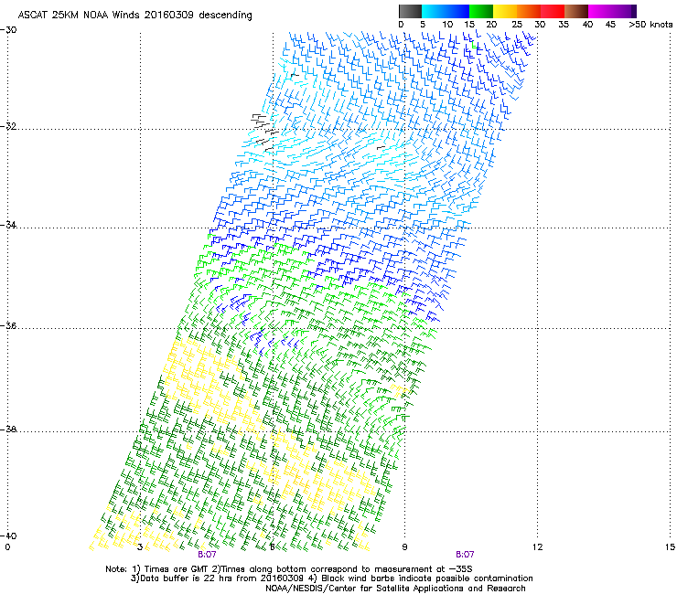Click the legend label '25'
Image resolution: width=677 pixels, height=594 pixels.
click(x=516, y=25)
